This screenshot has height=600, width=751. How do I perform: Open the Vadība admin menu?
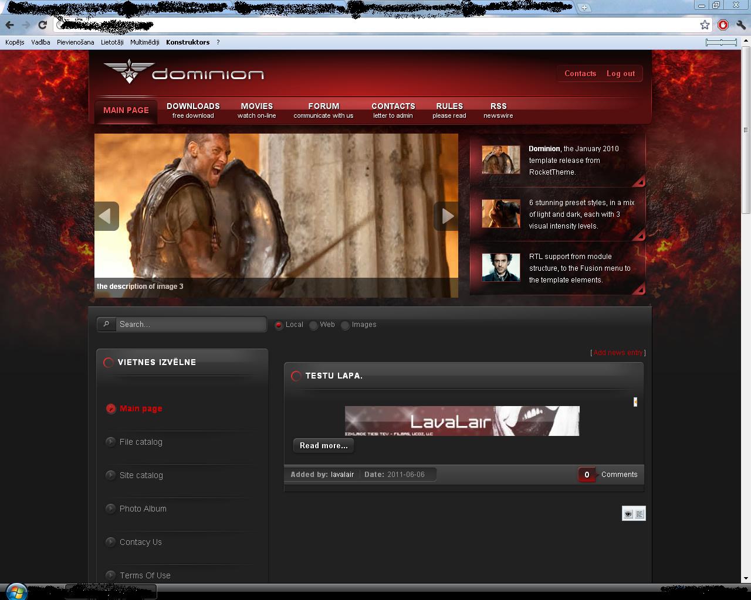tap(40, 42)
